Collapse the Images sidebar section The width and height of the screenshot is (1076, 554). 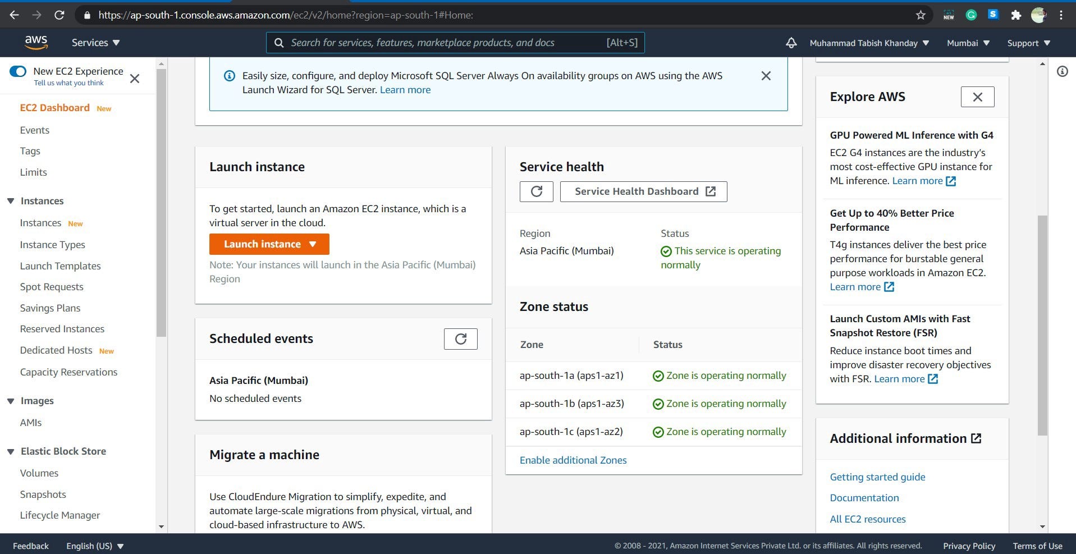click(x=11, y=401)
